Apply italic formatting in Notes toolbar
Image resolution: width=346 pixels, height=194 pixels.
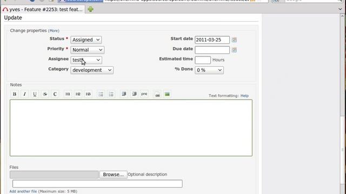pyautogui.click(x=25, y=94)
